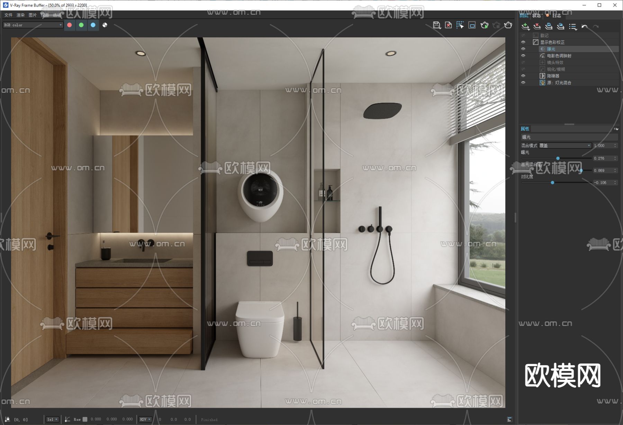This screenshot has width=623, height=425.
Task: Open the 混合模式 blend mode dropdown
Action: coord(565,146)
